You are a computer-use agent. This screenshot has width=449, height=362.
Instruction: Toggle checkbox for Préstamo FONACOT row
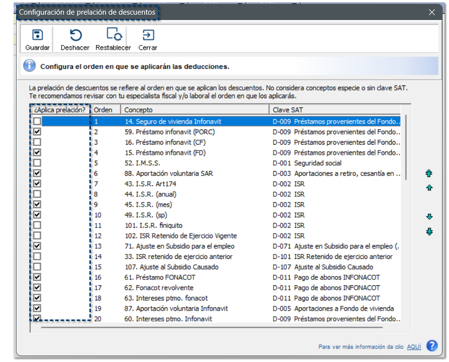(38, 277)
